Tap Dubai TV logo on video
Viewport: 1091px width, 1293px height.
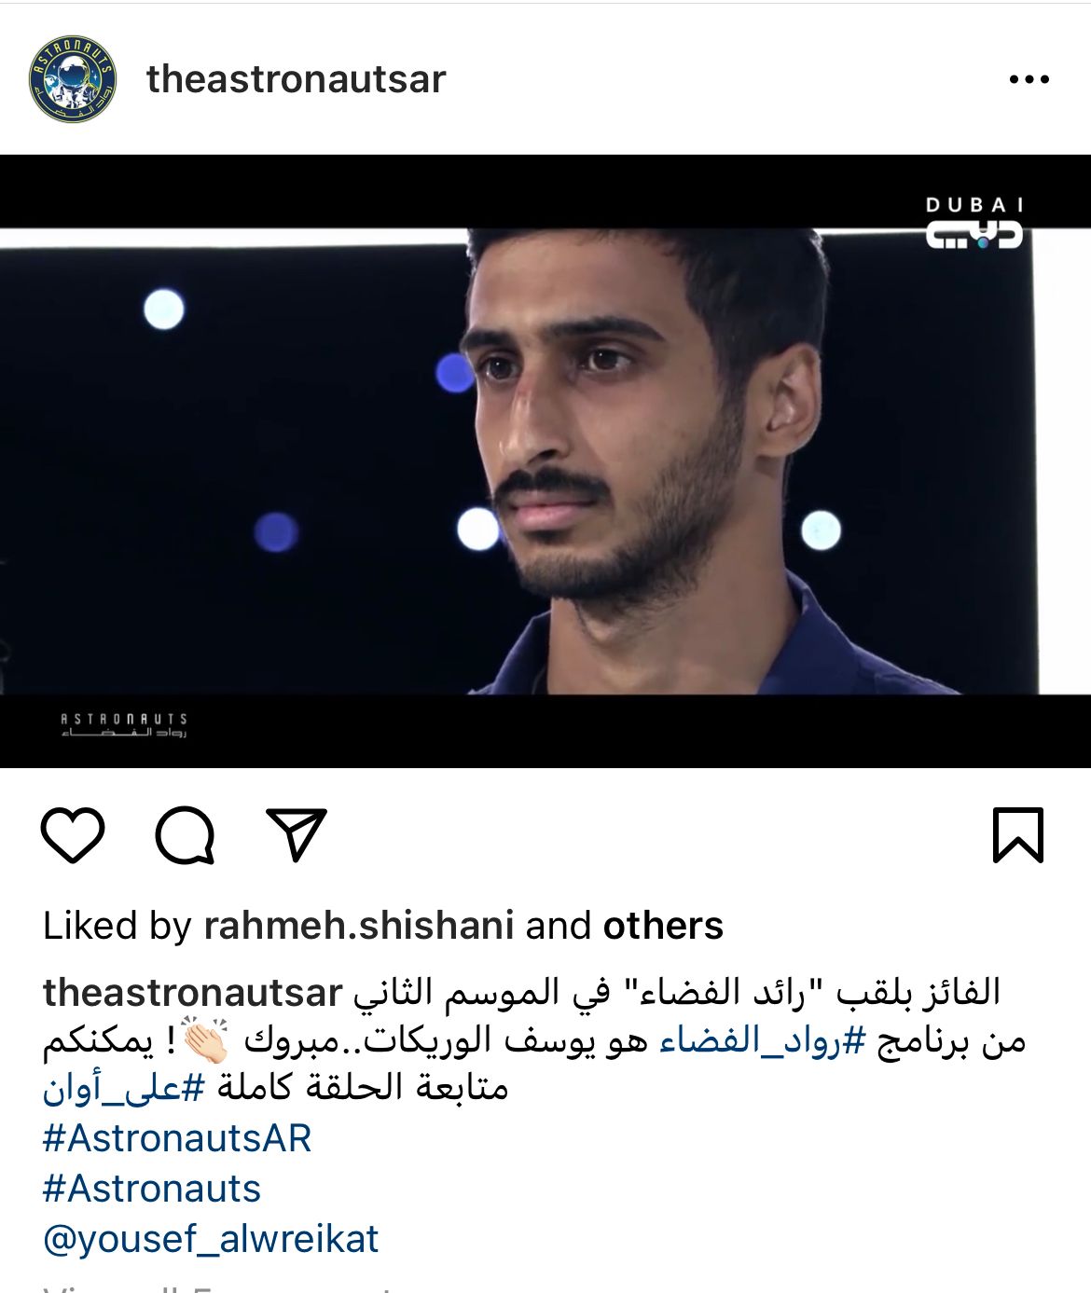pyautogui.click(x=974, y=223)
